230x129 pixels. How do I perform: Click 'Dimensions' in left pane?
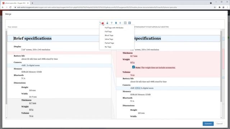pos(20,83)
